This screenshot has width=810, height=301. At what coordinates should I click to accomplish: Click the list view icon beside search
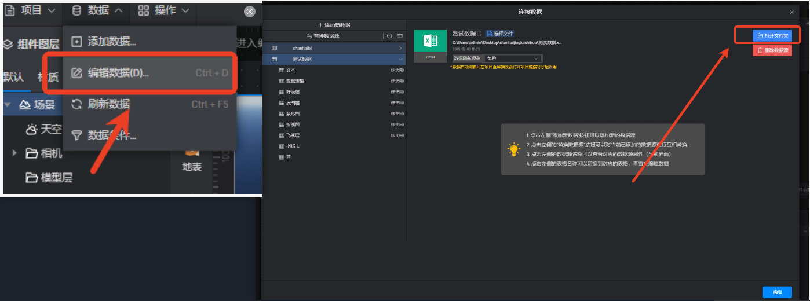coord(400,36)
